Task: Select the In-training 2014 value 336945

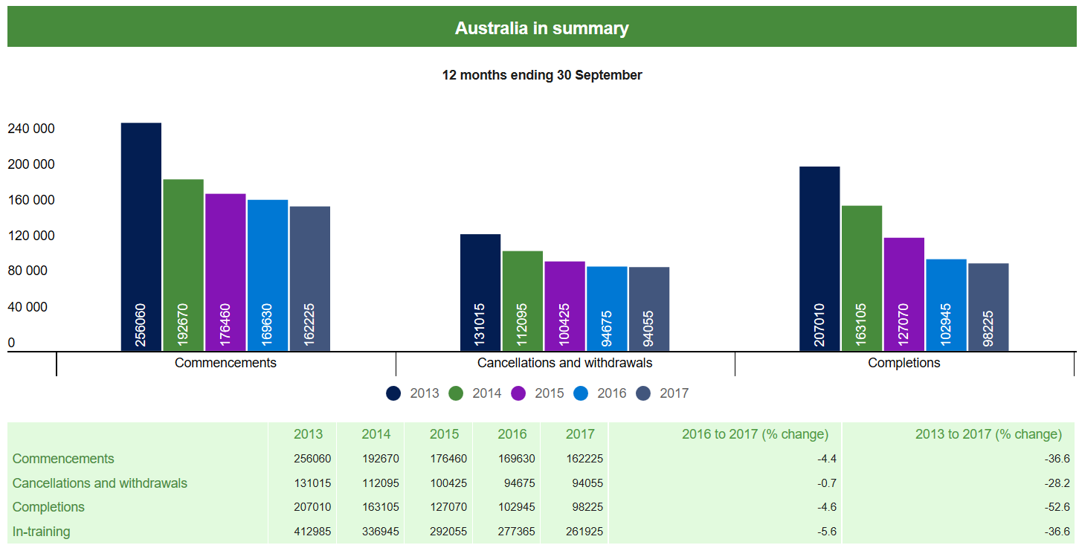Action: click(381, 532)
